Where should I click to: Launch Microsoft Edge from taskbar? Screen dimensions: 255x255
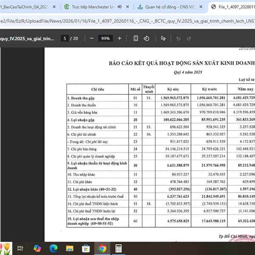[x=54, y=248]
